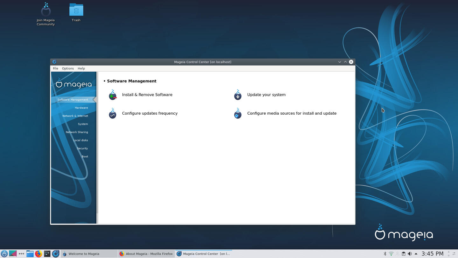Click the dimmed user tray icon
The height and width of the screenshot is (258, 458).
(397, 254)
